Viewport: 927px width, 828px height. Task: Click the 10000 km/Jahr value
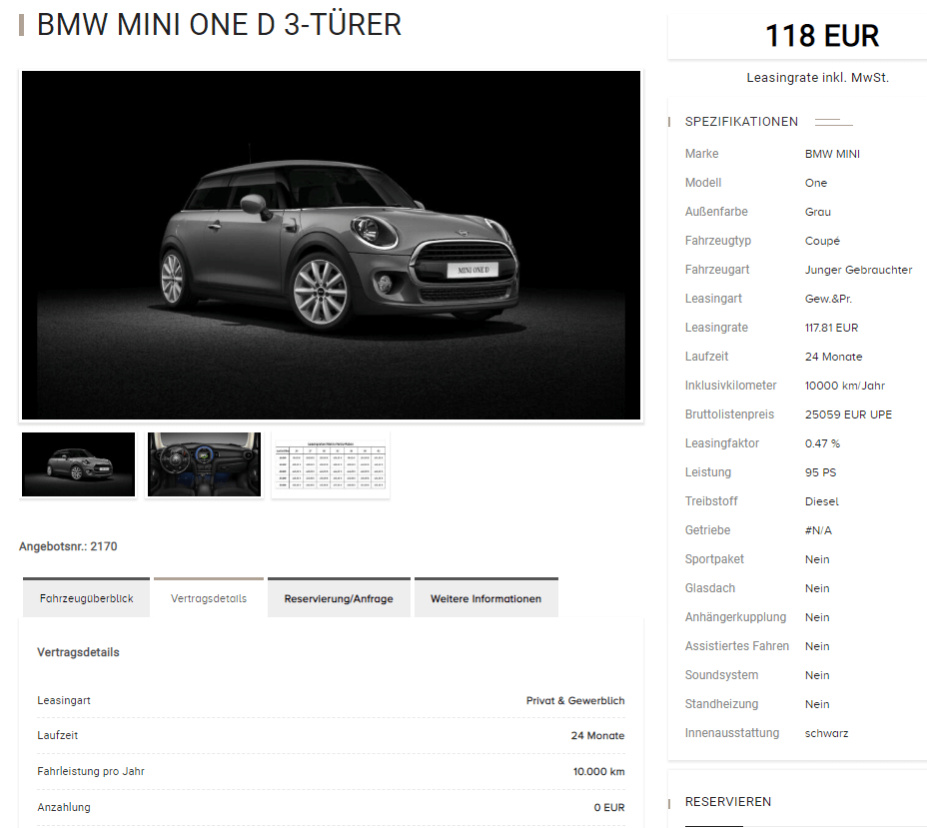pyautogui.click(x=845, y=386)
